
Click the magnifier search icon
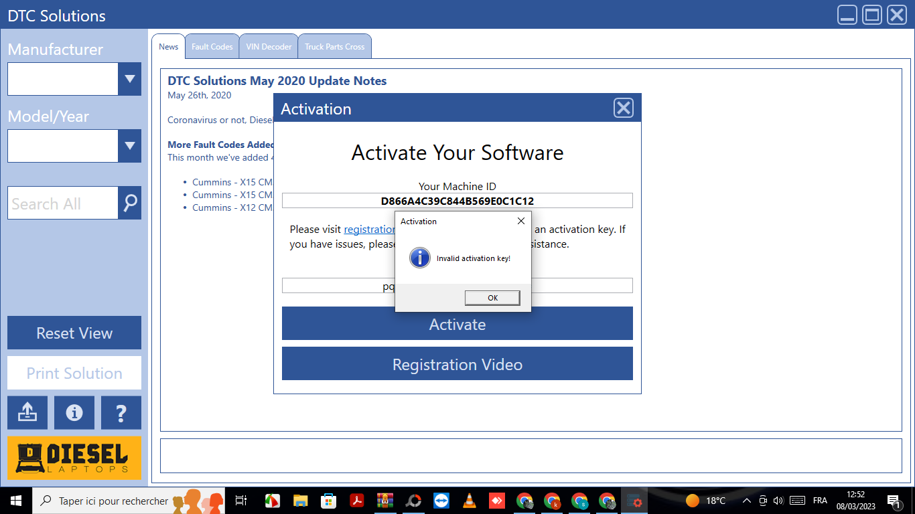click(130, 203)
